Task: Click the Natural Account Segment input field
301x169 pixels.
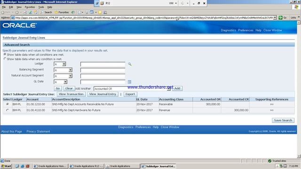Action: pos(103,76)
